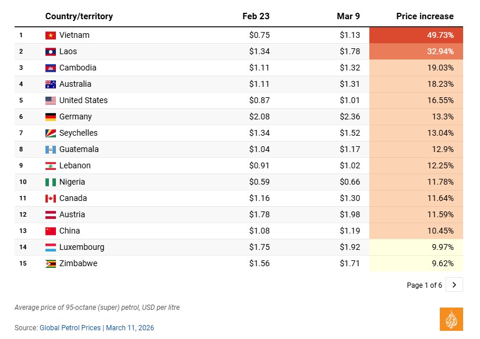This screenshot has height=339, width=480.
Task: Click the United States flag icon
Action: click(51, 100)
